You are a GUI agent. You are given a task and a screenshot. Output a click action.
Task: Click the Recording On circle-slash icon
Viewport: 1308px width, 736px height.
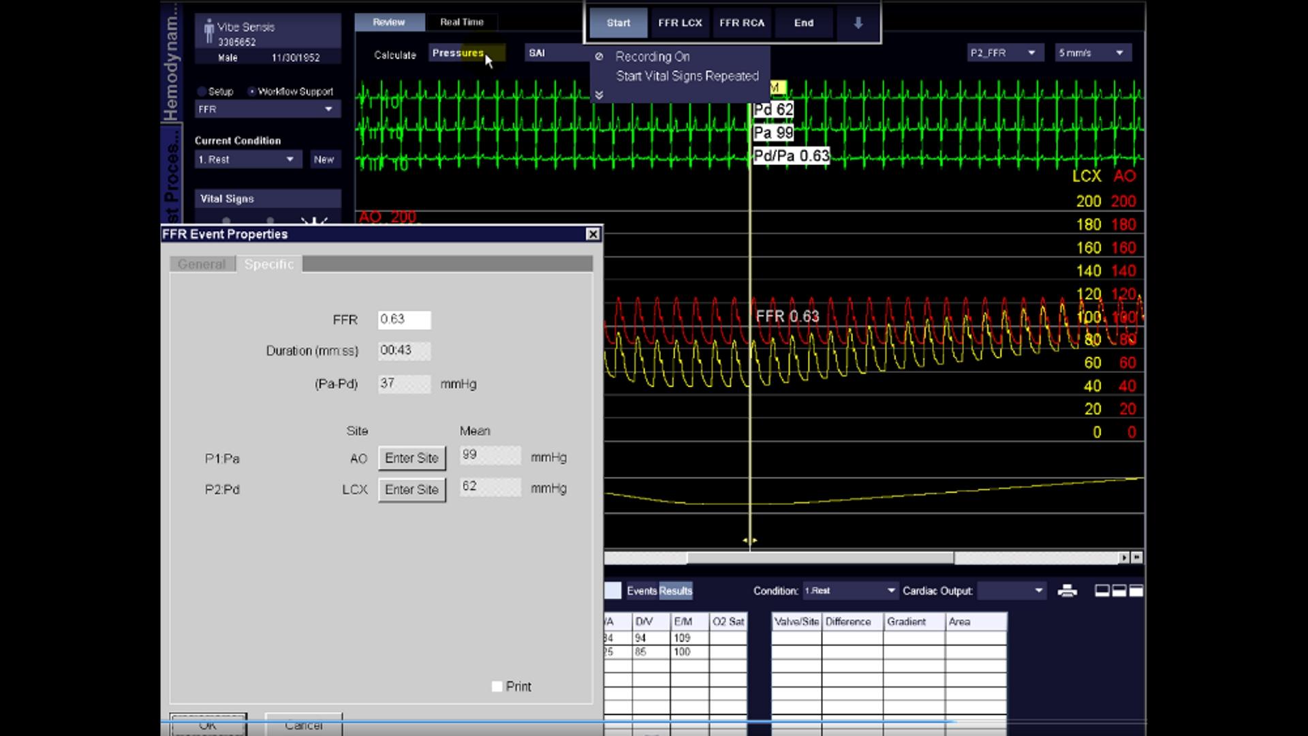click(x=598, y=57)
